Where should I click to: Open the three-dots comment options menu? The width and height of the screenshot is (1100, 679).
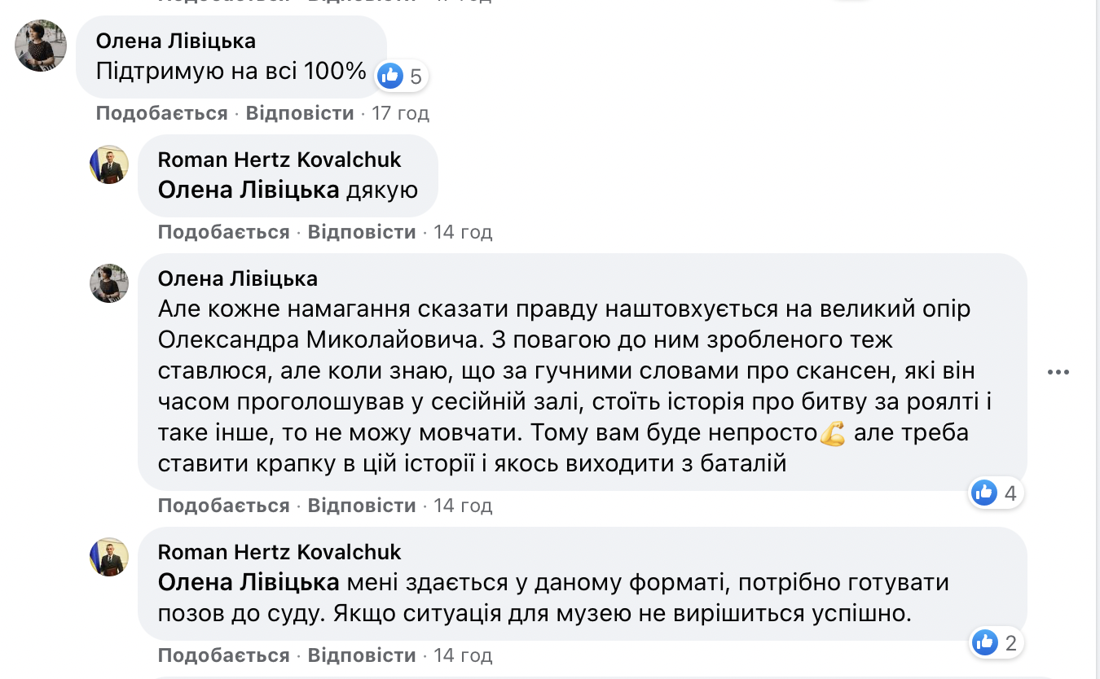[x=1058, y=372]
